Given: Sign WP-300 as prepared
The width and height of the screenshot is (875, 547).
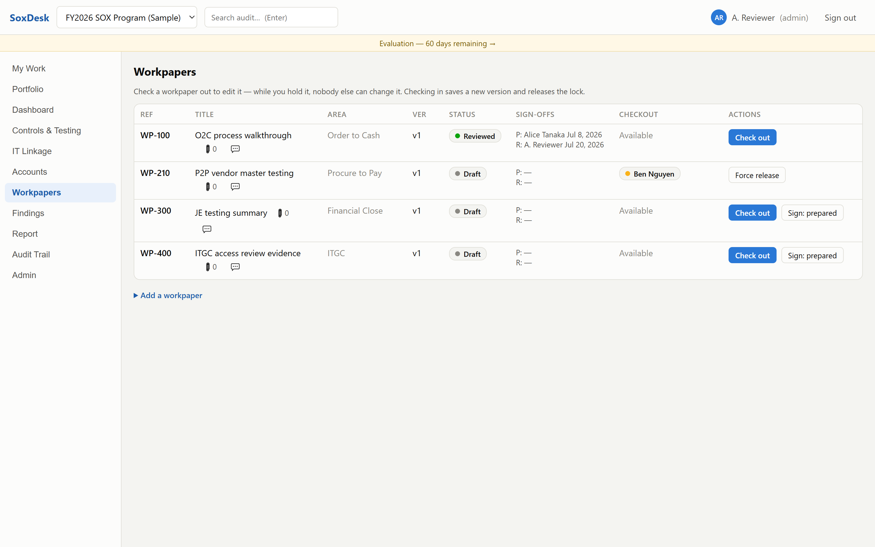Looking at the screenshot, I should (812, 213).
